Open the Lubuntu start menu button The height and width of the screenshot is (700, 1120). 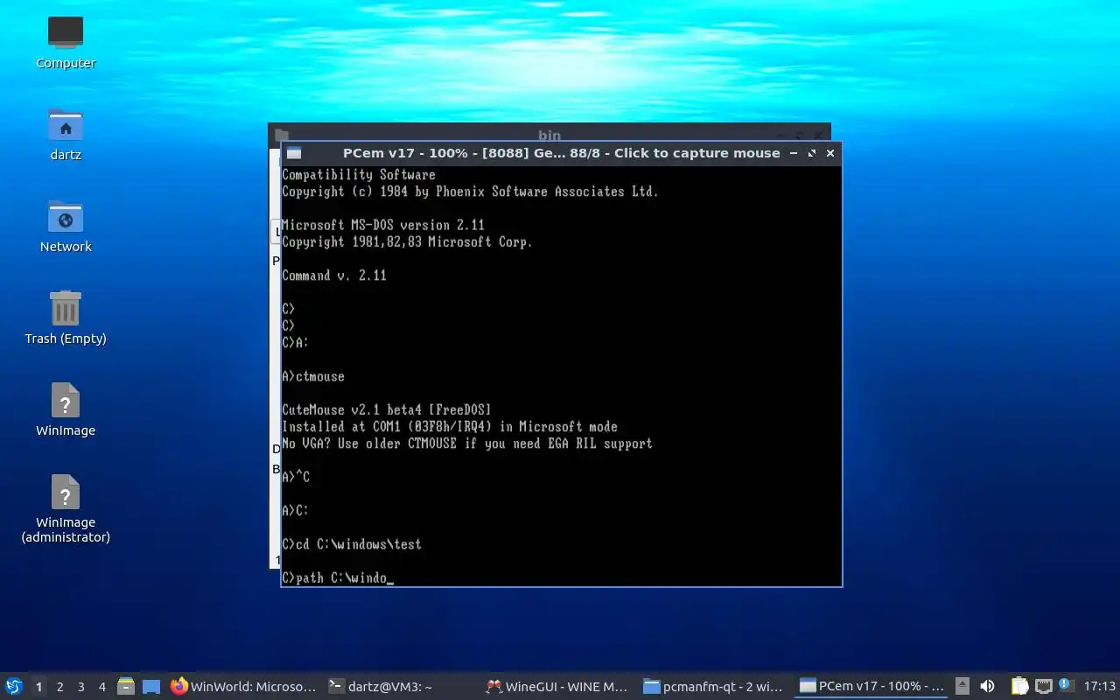[x=14, y=687]
